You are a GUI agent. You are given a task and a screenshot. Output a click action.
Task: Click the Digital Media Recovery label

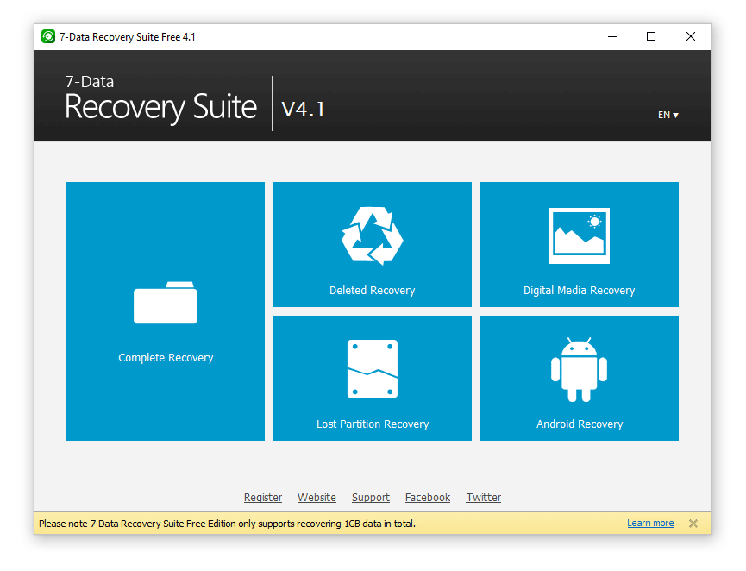tap(579, 291)
